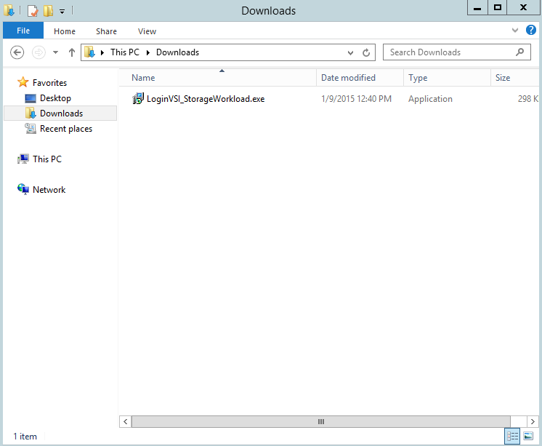The image size is (542, 446).
Task: Sort by Date modified column
Action: click(x=360, y=78)
